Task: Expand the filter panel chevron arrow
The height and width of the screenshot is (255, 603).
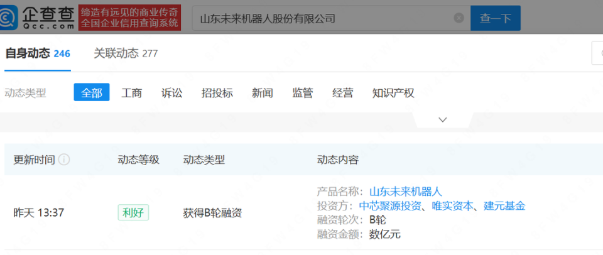Action: [443, 119]
